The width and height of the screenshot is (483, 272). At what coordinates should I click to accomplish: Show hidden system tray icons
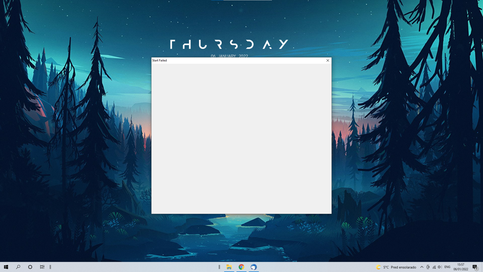[x=422, y=267]
